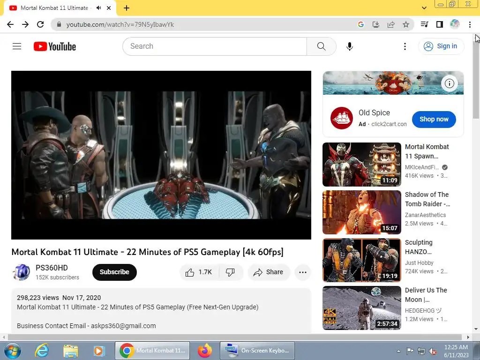The image size is (480, 360).
Task: Open a new browser tab
Action: [x=127, y=8]
